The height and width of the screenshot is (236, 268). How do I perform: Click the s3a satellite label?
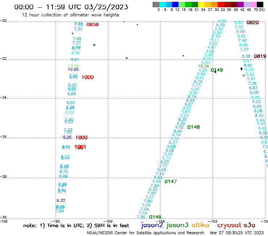tap(249, 225)
